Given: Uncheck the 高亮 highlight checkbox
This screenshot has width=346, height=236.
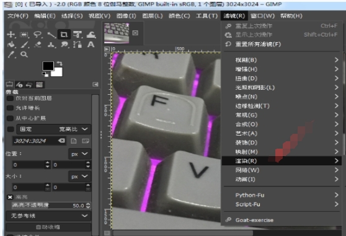Looking at the screenshot, I should [x=10, y=197].
